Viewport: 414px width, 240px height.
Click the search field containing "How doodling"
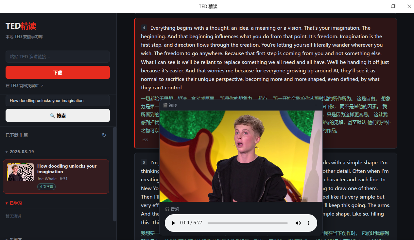pos(58,100)
